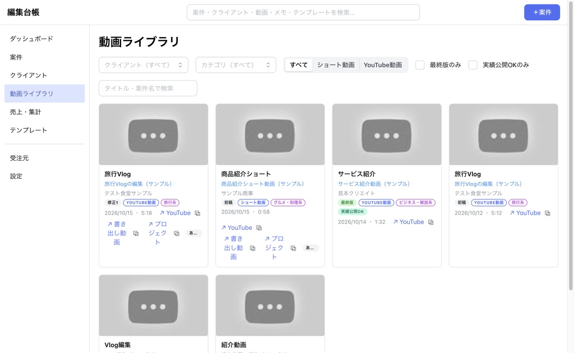This screenshot has height=353, width=574.
Task: Open 設定 in sidebar
Action: point(45,176)
